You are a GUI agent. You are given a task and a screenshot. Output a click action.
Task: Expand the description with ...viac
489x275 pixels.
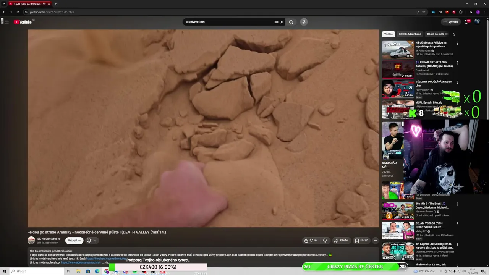click(x=106, y=262)
